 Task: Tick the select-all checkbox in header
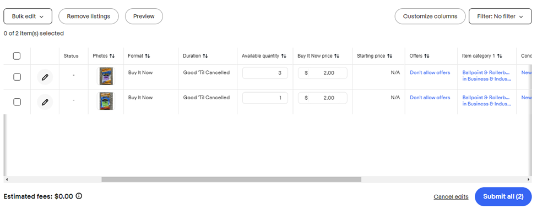(17, 56)
